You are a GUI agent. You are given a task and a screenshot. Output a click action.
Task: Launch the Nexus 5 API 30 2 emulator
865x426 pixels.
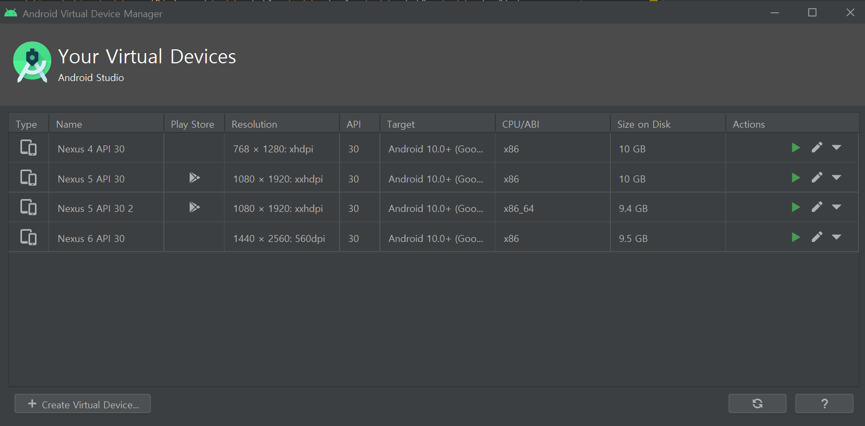pos(796,207)
